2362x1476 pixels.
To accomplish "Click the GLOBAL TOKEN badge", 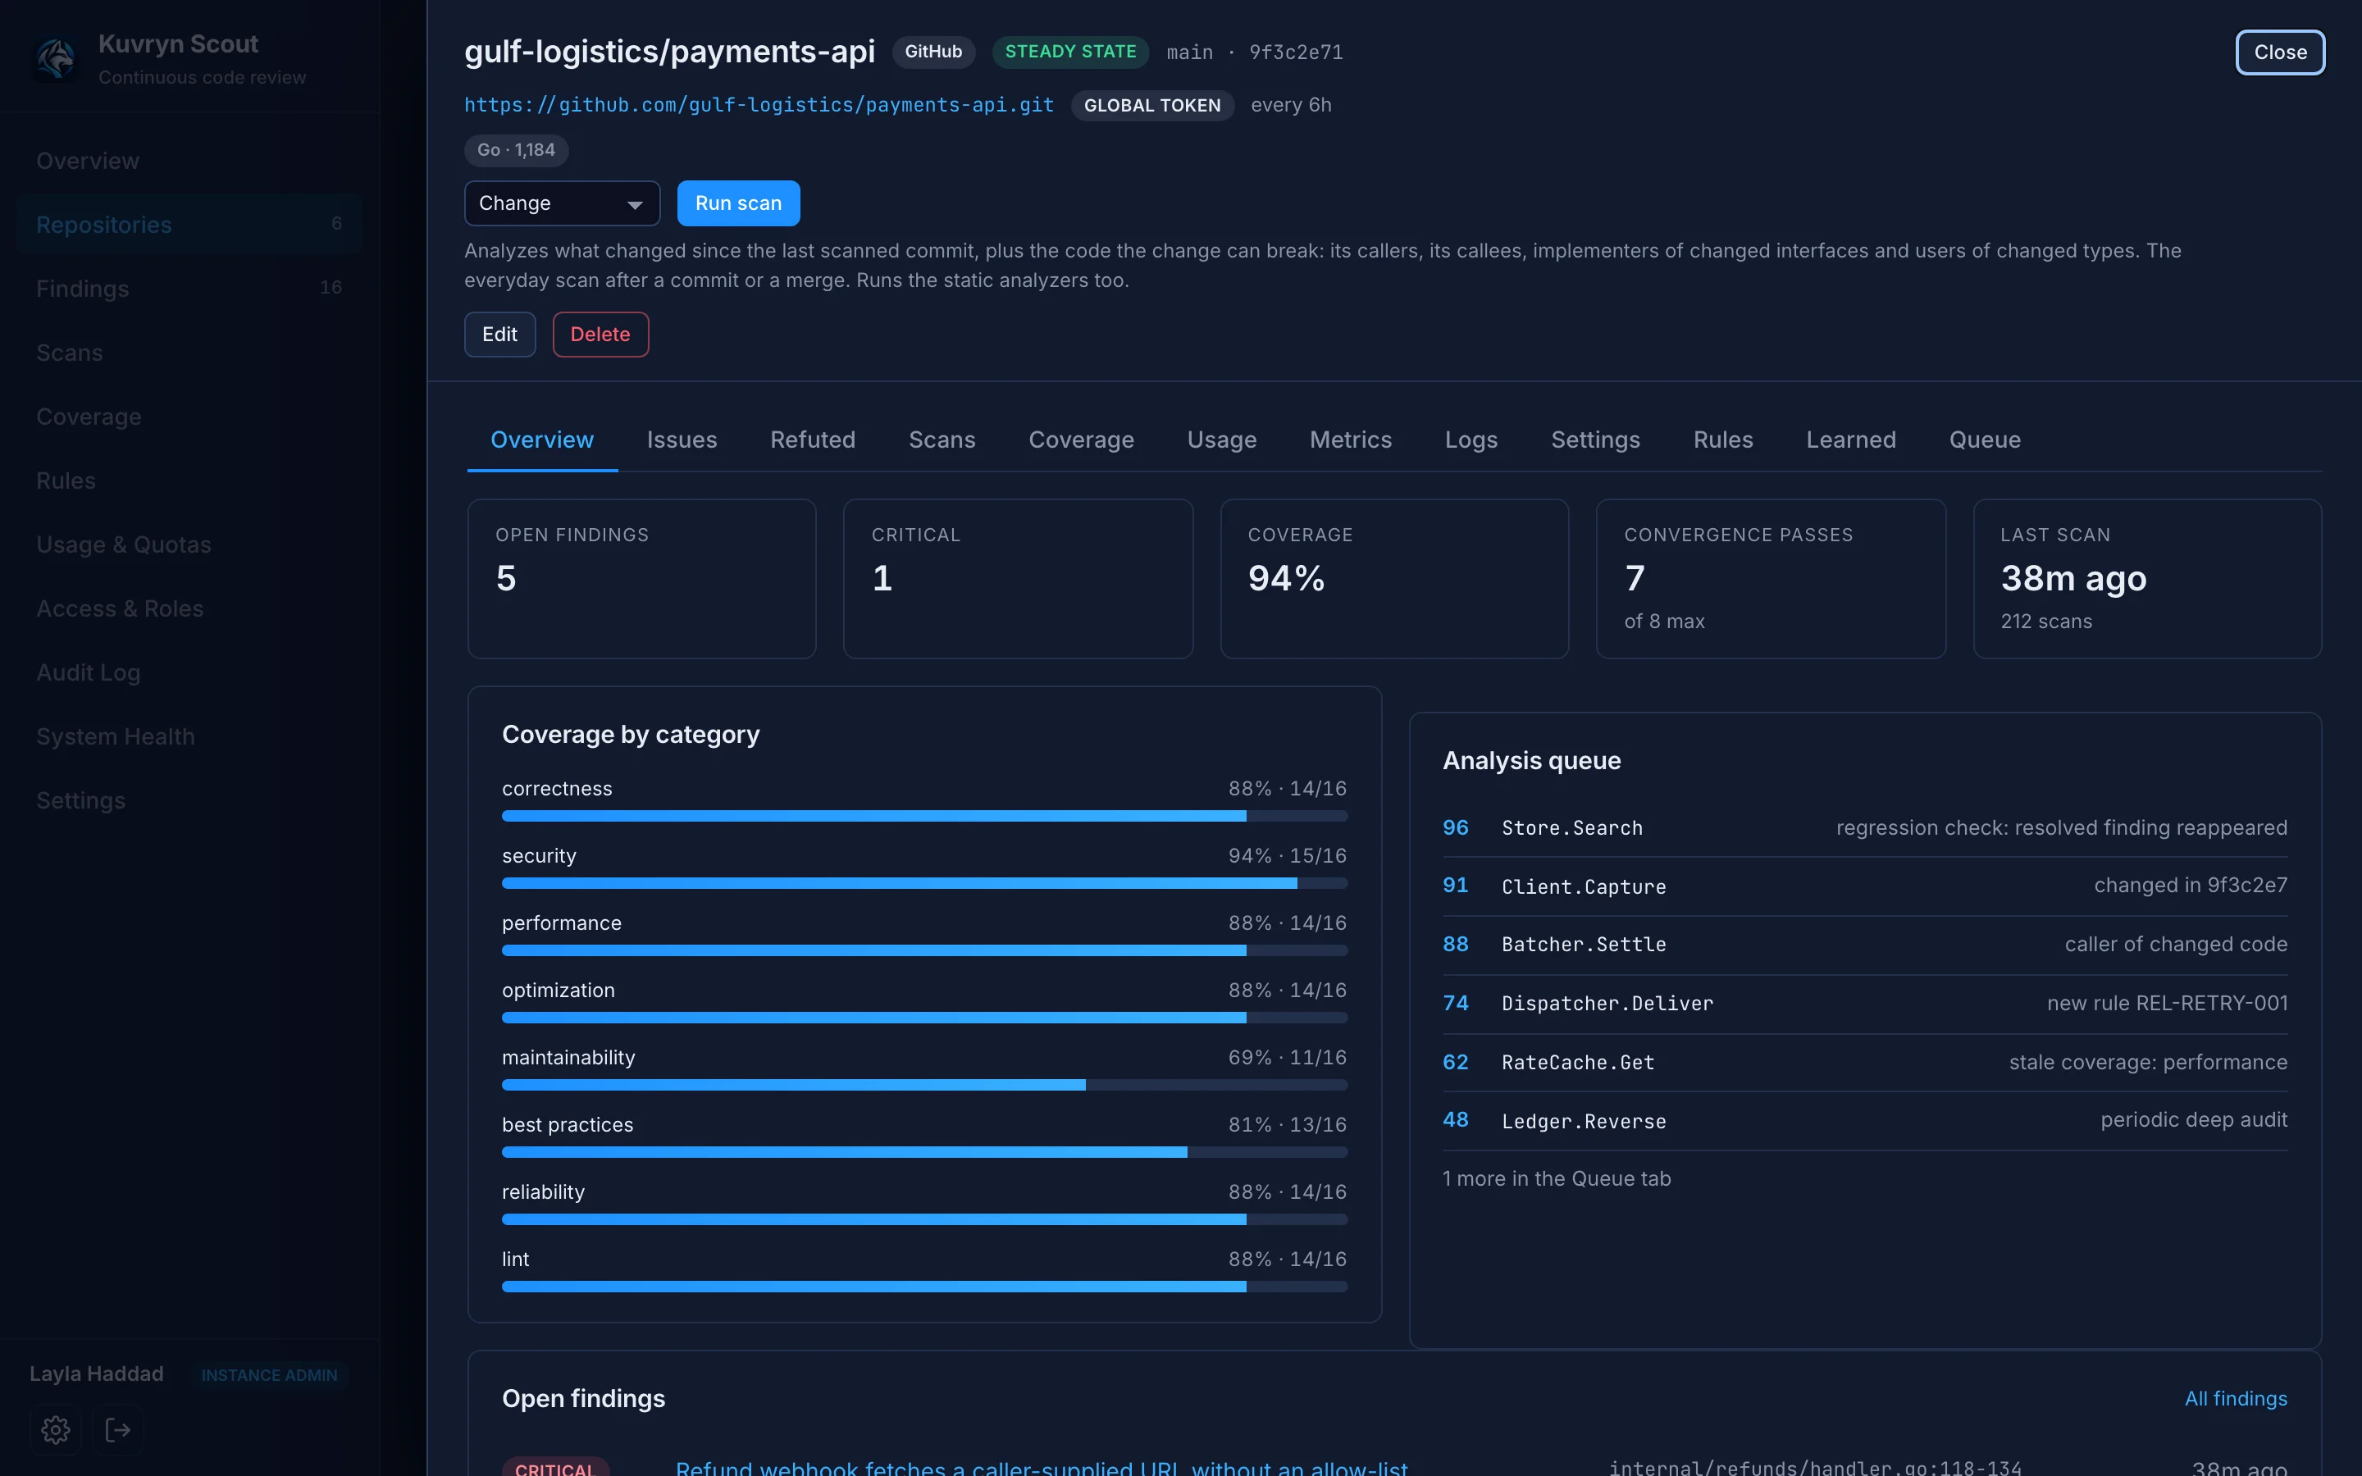I will tap(1151, 106).
